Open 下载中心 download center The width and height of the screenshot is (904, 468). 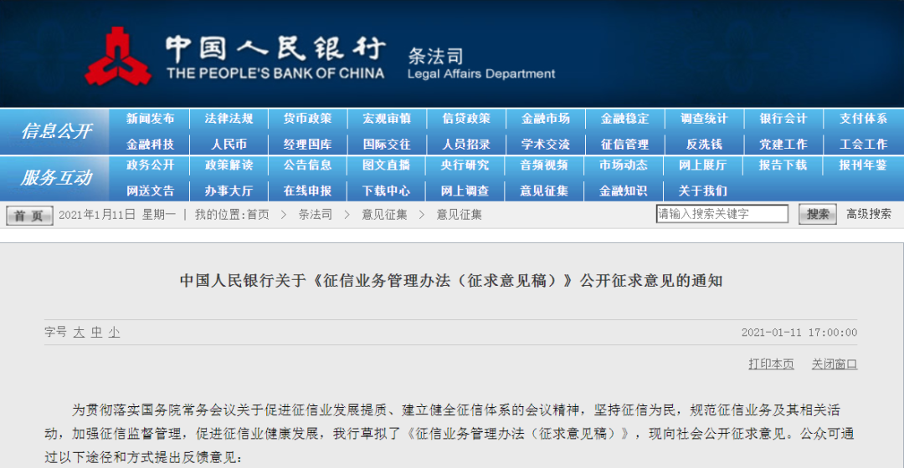point(386,191)
